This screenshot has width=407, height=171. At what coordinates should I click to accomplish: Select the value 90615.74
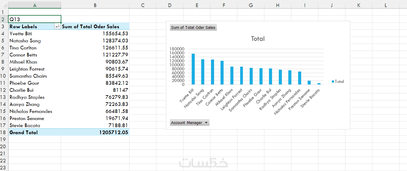click(95, 69)
